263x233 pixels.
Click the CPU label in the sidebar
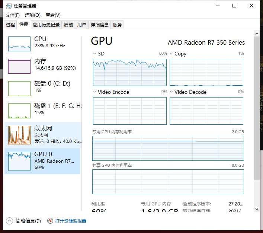click(40, 39)
